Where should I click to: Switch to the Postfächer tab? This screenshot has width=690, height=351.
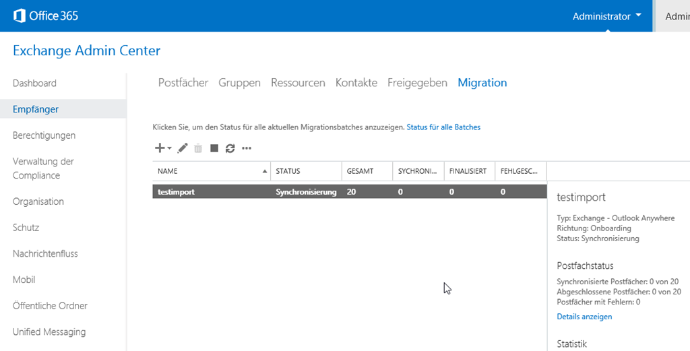pyautogui.click(x=183, y=83)
